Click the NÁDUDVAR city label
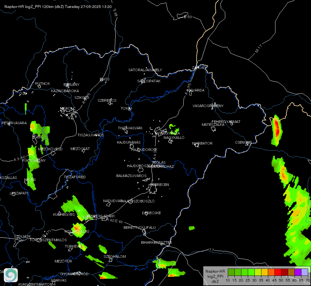311x286 pixels. [113, 201]
